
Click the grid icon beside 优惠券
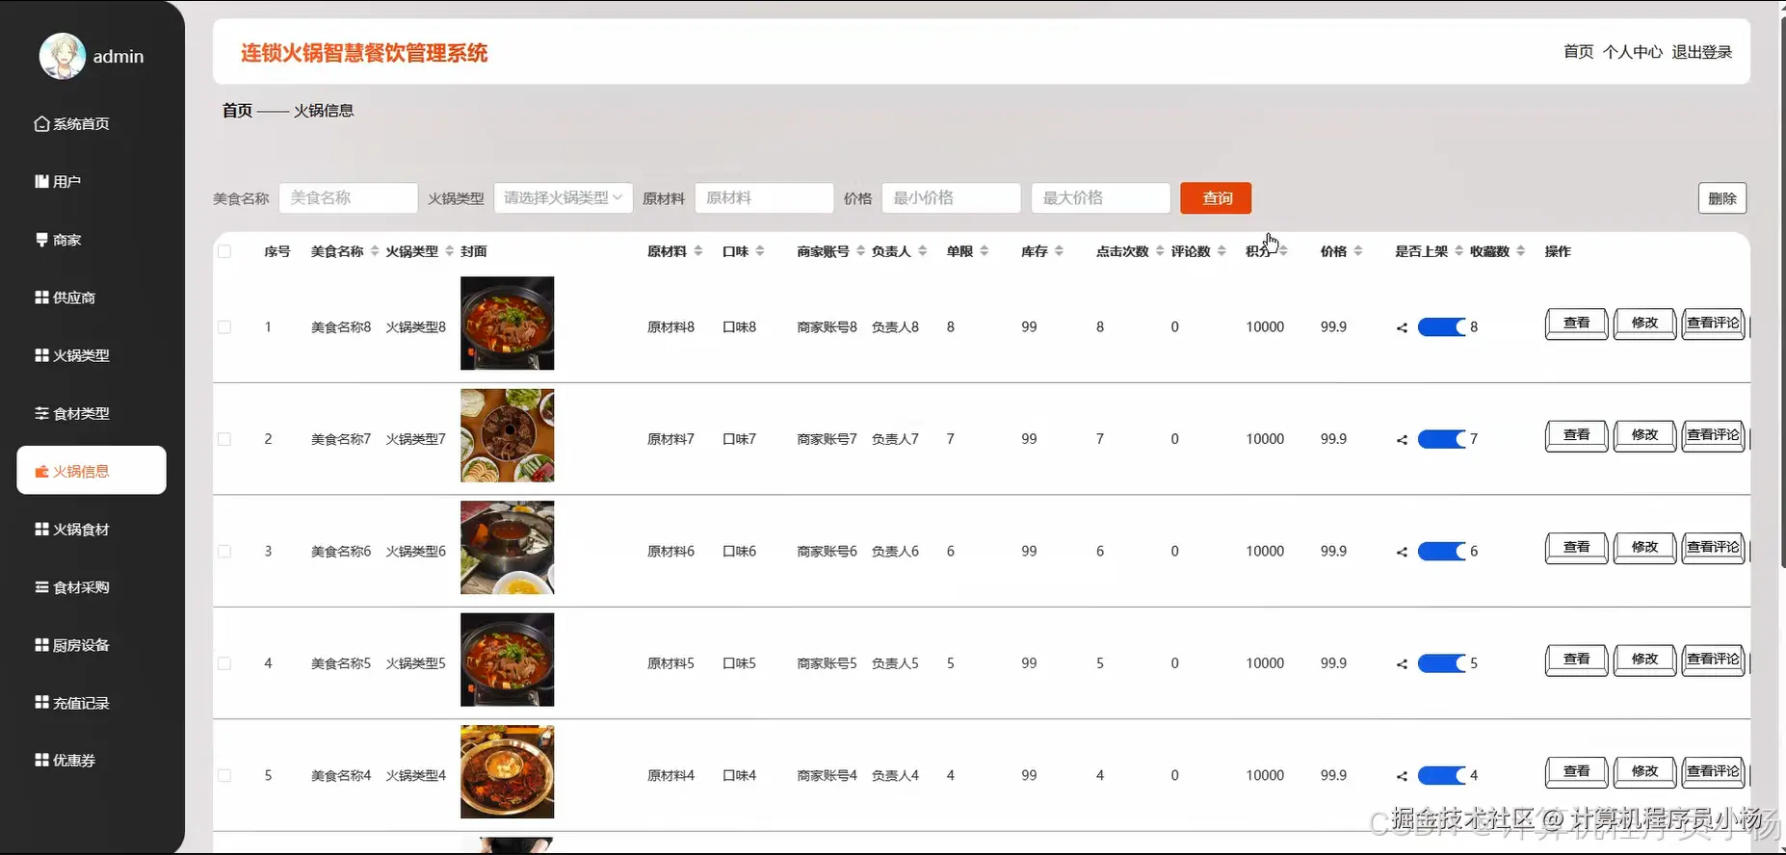point(41,761)
